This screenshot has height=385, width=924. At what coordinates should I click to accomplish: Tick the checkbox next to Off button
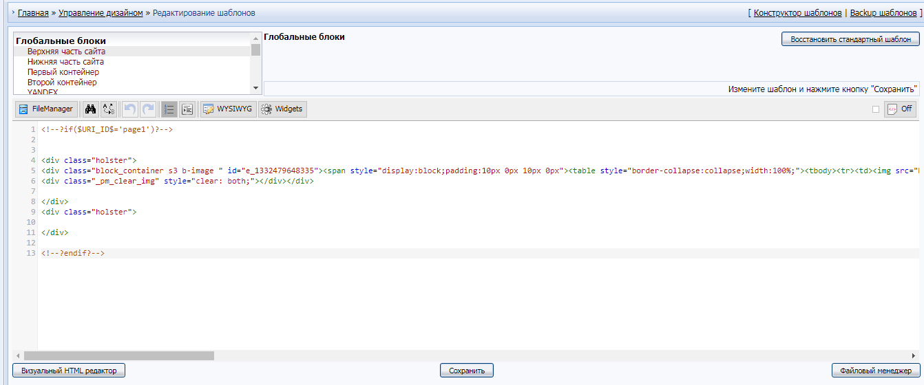point(876,109)
